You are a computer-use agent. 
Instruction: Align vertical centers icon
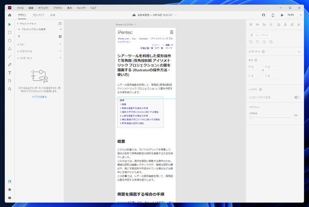pos(257,24)
